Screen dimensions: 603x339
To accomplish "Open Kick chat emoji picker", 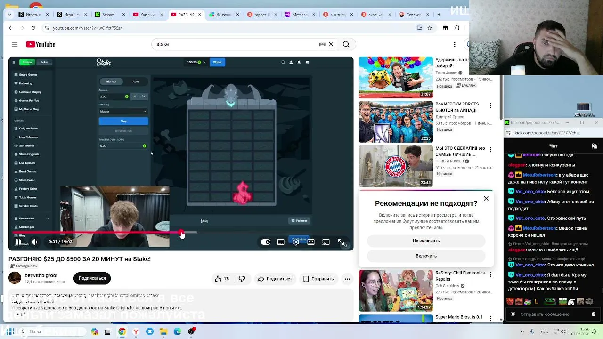I will 594,314.
